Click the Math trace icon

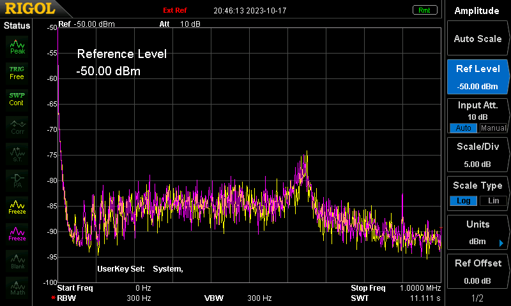17,288
